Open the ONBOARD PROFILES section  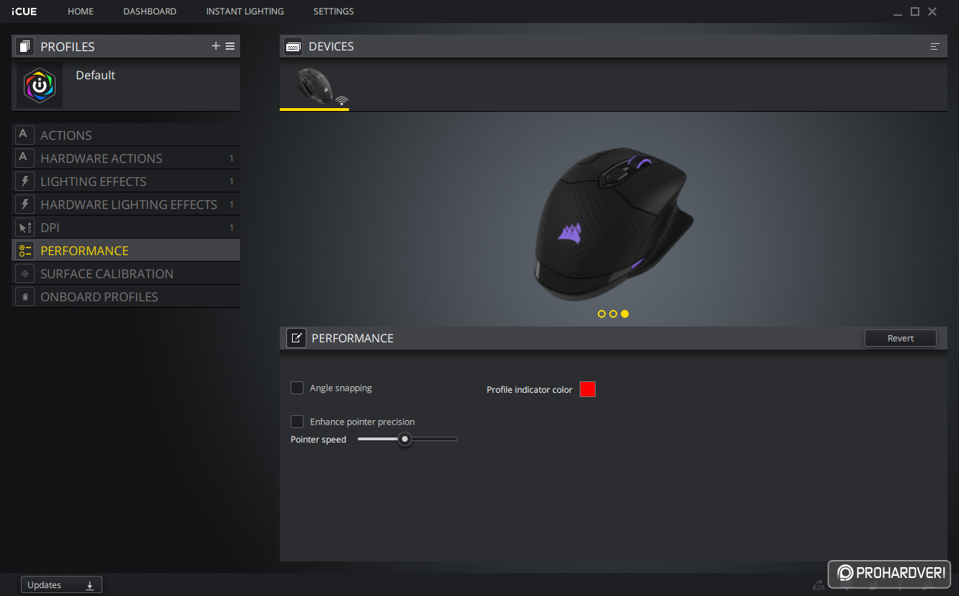(x=126, y=296)
